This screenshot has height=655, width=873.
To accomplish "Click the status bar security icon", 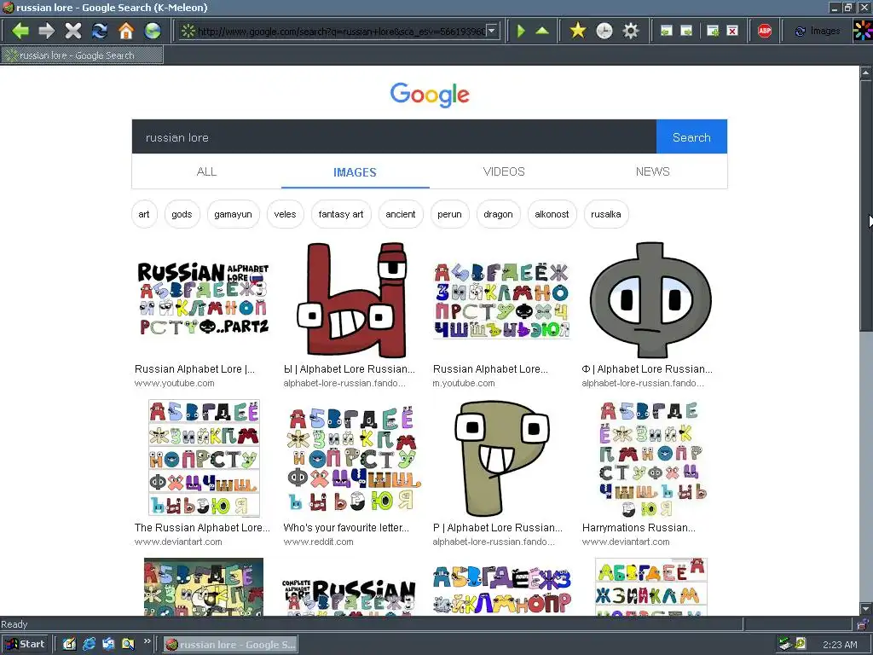I will (x=863, y=623).
